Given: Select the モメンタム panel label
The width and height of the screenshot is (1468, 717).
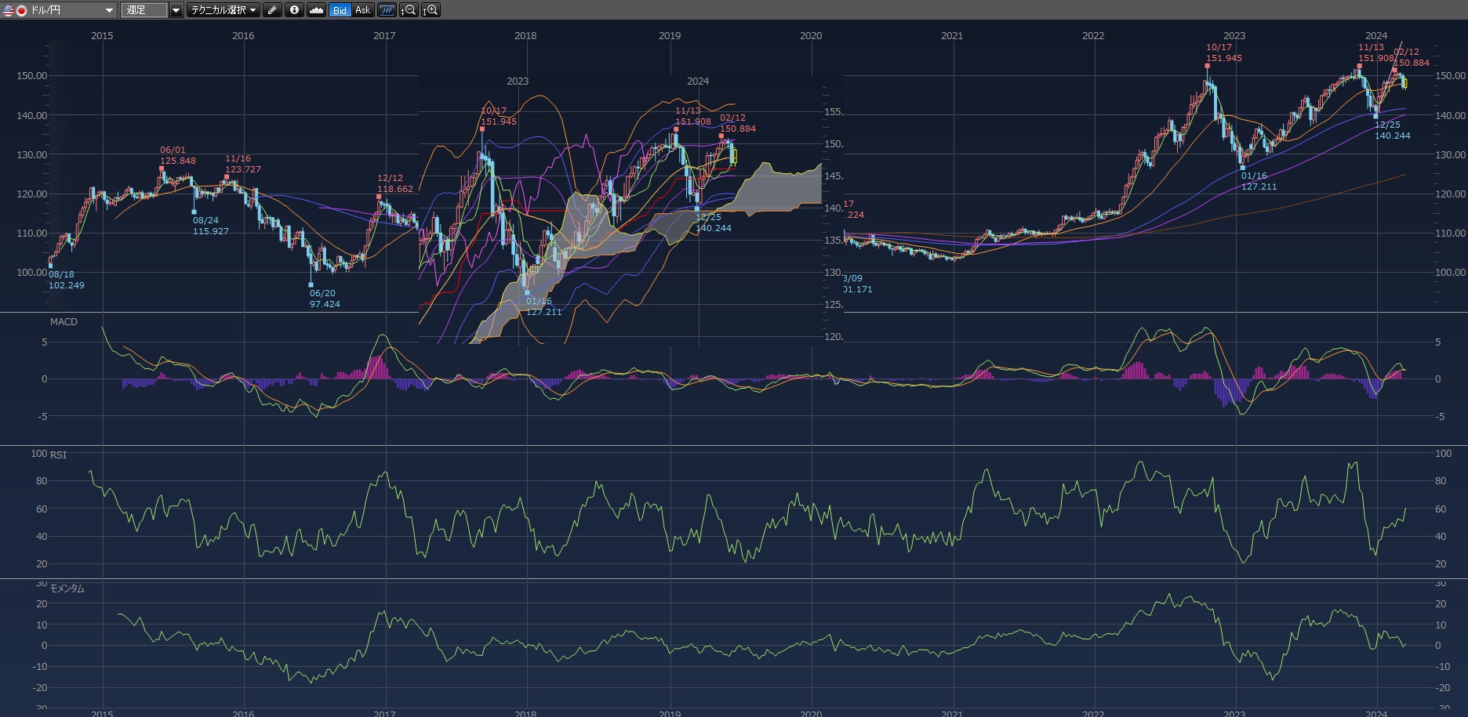Looking at the screenshot, I should pyautogui.click(x=67, y=588).
